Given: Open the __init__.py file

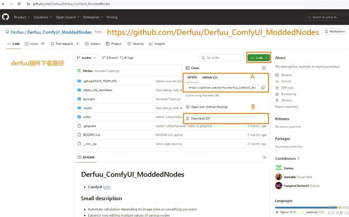Looking at the screenshot, I should [90, 144].
